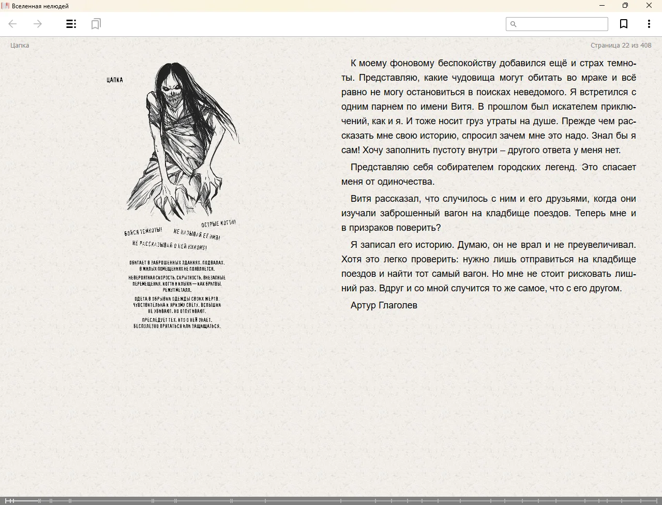
Task: Open the table of contents
Action: tap(71, 24)
